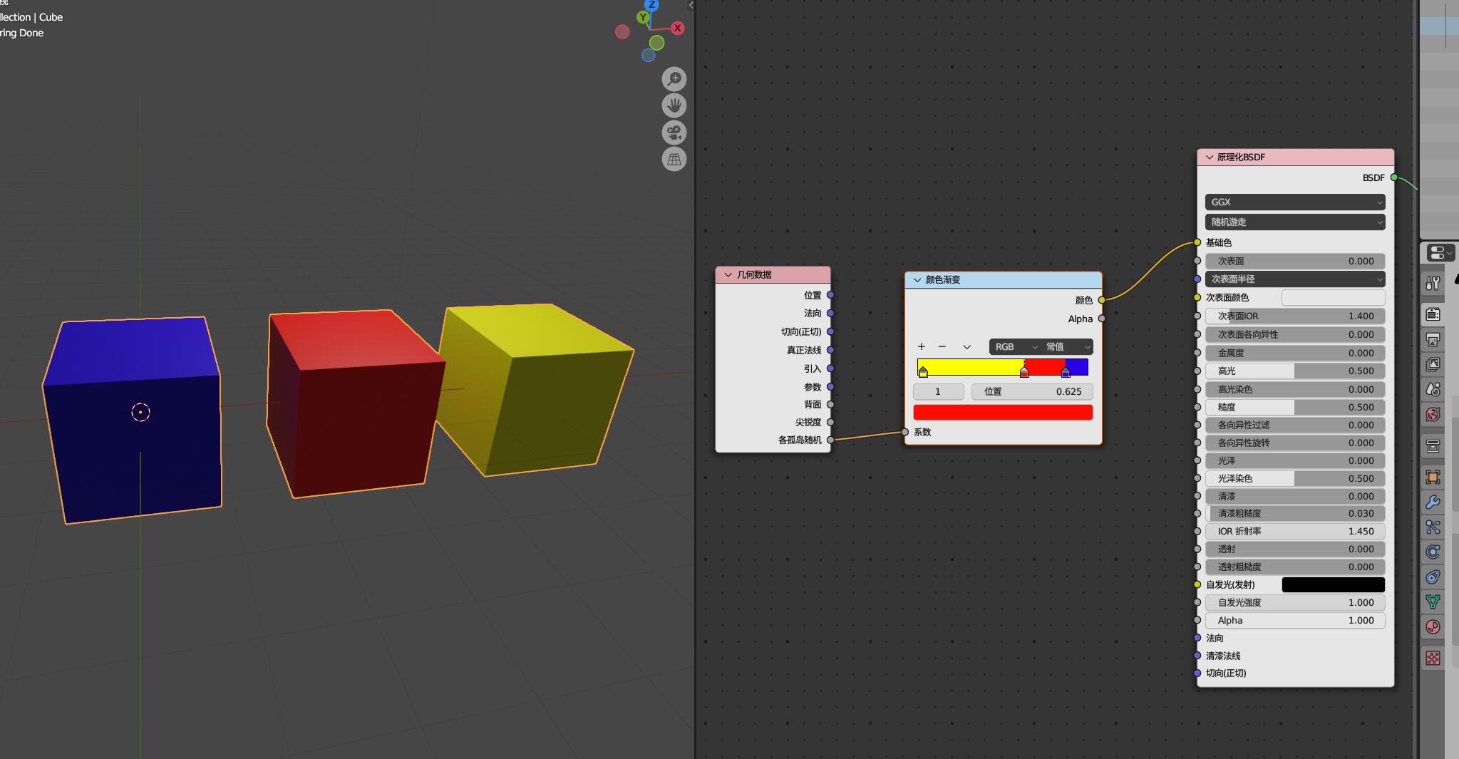The height and width of the screenshot is (759, 1459).
Task: Open the Texture checkerboard properties icon
Action: click(x=1433, y=658)
